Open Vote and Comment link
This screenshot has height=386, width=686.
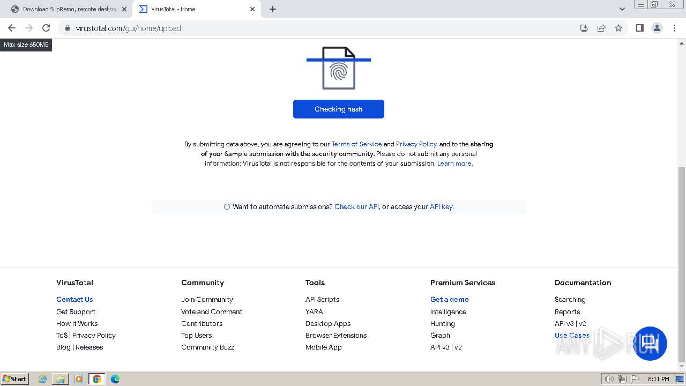tap(212, 311)
